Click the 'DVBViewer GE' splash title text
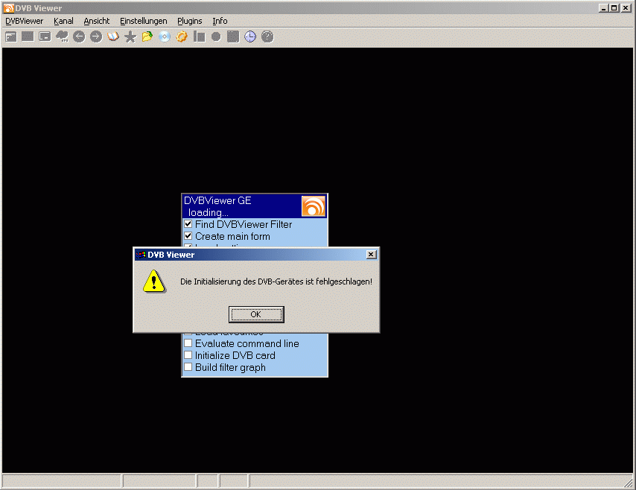 click(x=217, y=200)
